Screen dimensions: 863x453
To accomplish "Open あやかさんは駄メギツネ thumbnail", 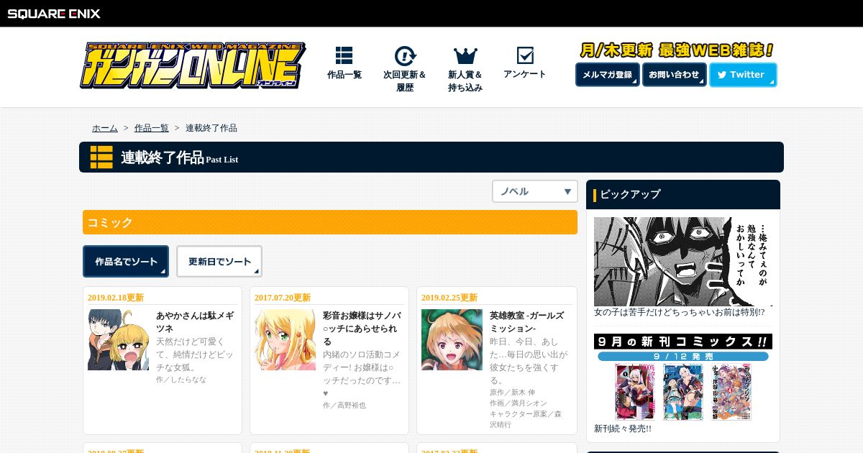I will (x=119, y=340).
